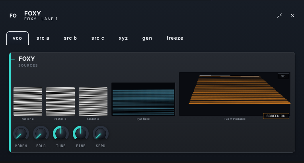
Task: Click the raster c thumbnail
Action: click(93, 102)
